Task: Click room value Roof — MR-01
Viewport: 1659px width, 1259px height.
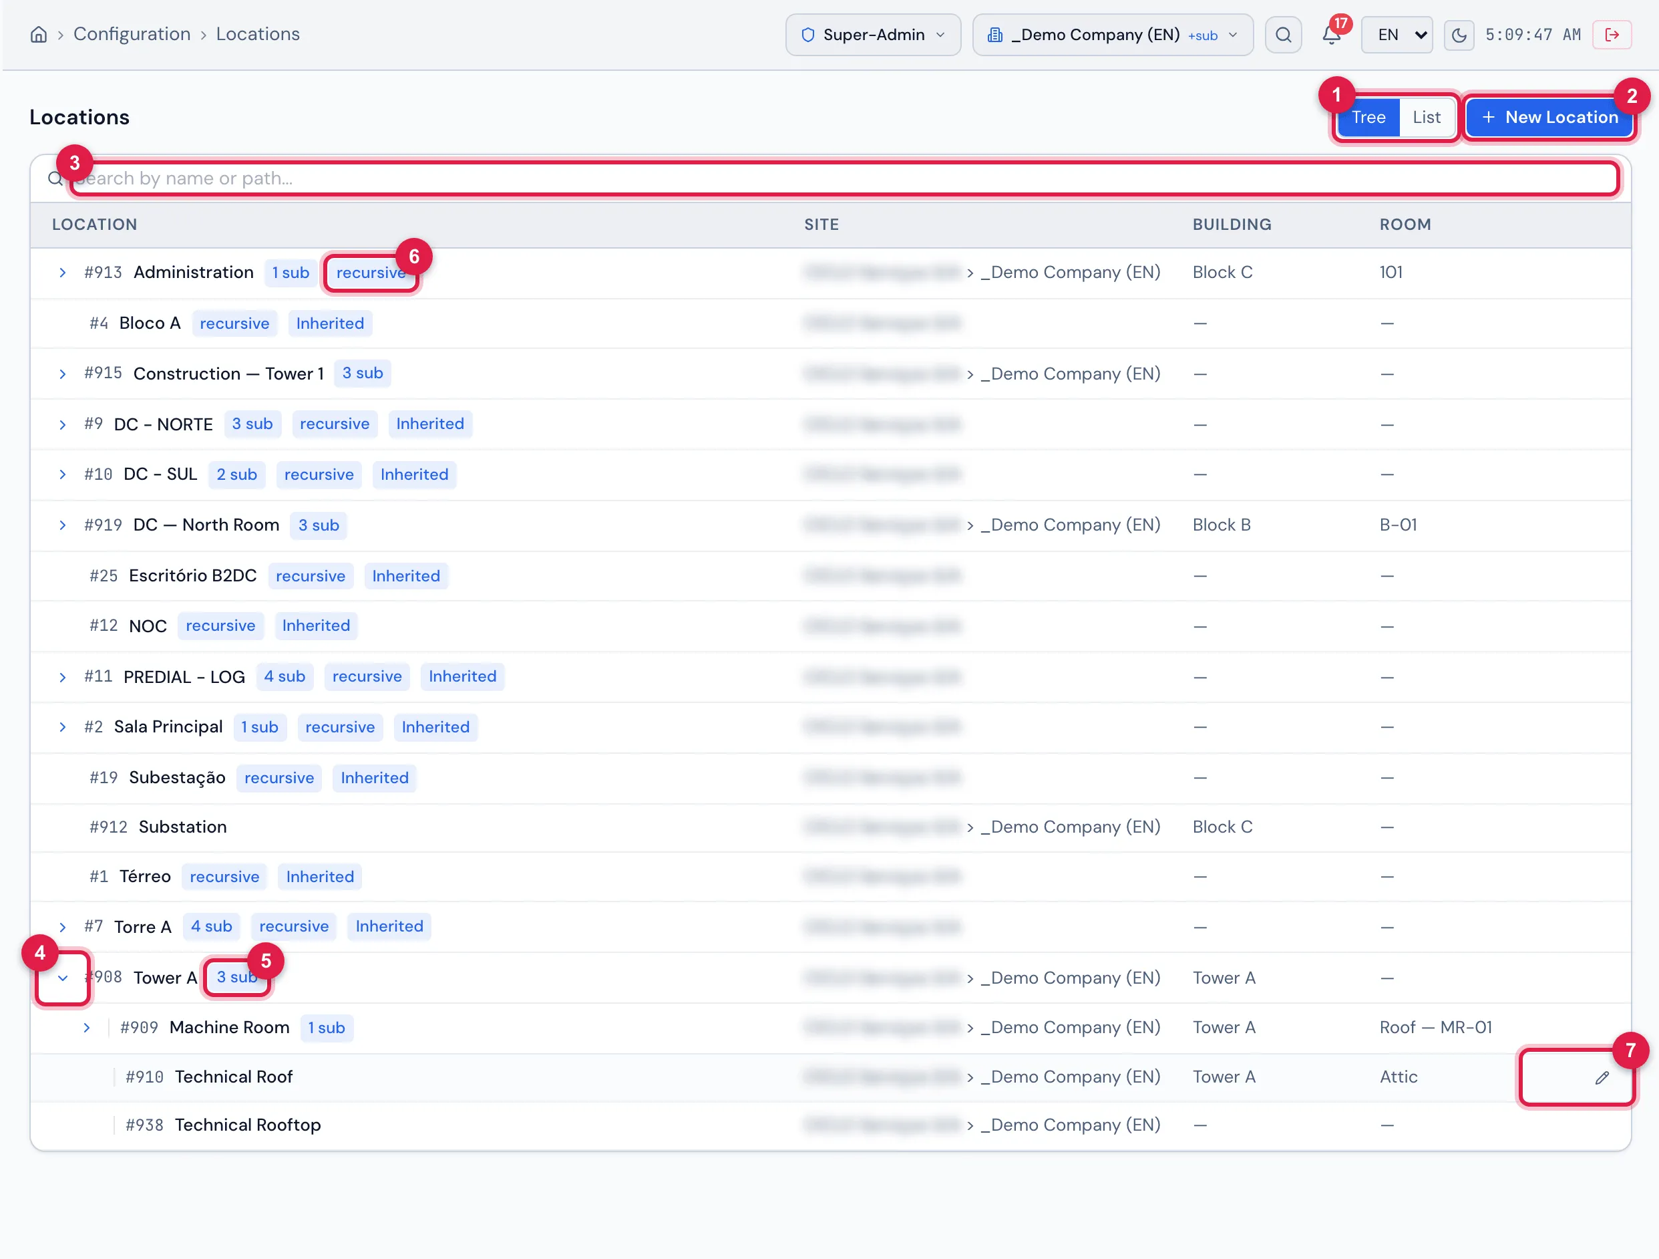Action: [x=1435, y=1027]
